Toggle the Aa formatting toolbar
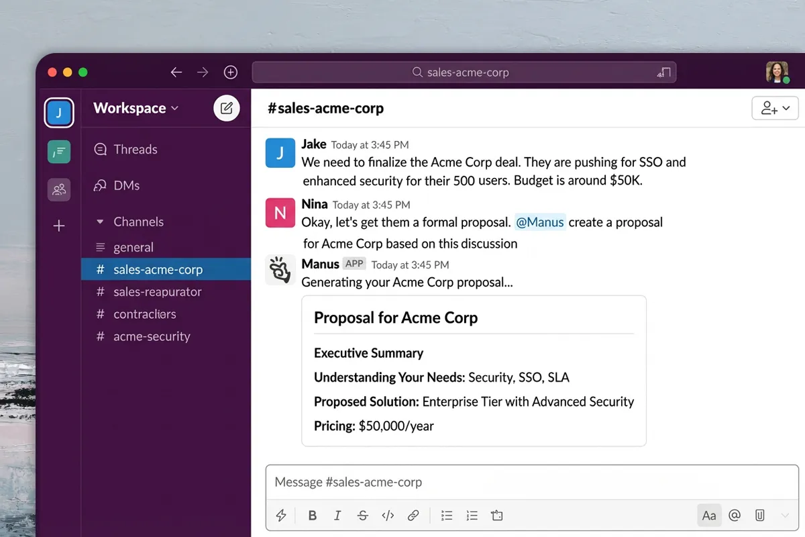Viewport: 805px width, 537px height. [x=709, y=516]
